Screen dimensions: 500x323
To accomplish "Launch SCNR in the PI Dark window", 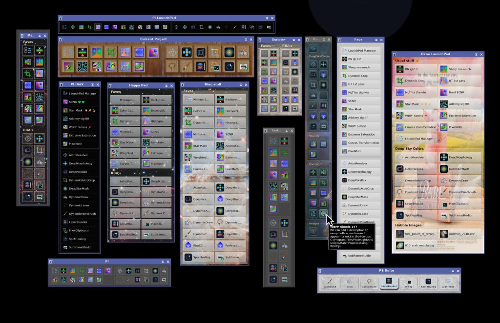I will click(x=80, y=102).
